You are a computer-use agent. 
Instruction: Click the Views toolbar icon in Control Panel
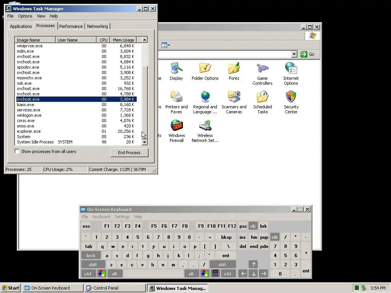pos(164,45)
